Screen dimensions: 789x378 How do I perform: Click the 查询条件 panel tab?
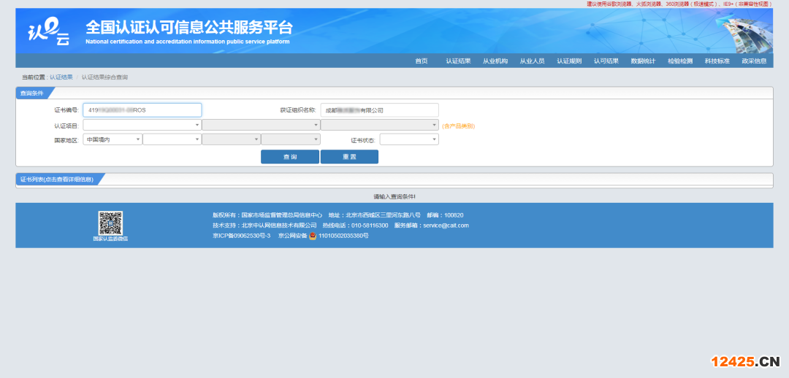coord(33,93)
